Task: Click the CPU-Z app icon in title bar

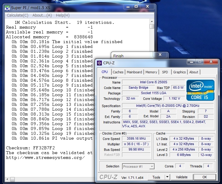Action: [99, 63]
